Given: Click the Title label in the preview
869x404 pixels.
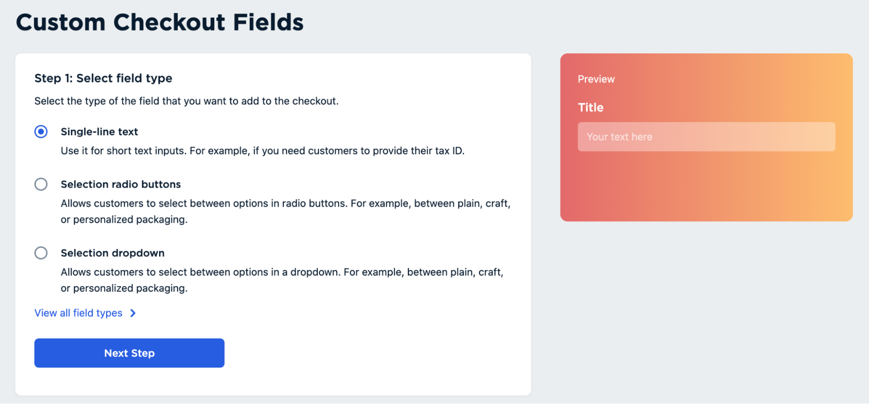Looking at the screenshot, I should 590,107.
